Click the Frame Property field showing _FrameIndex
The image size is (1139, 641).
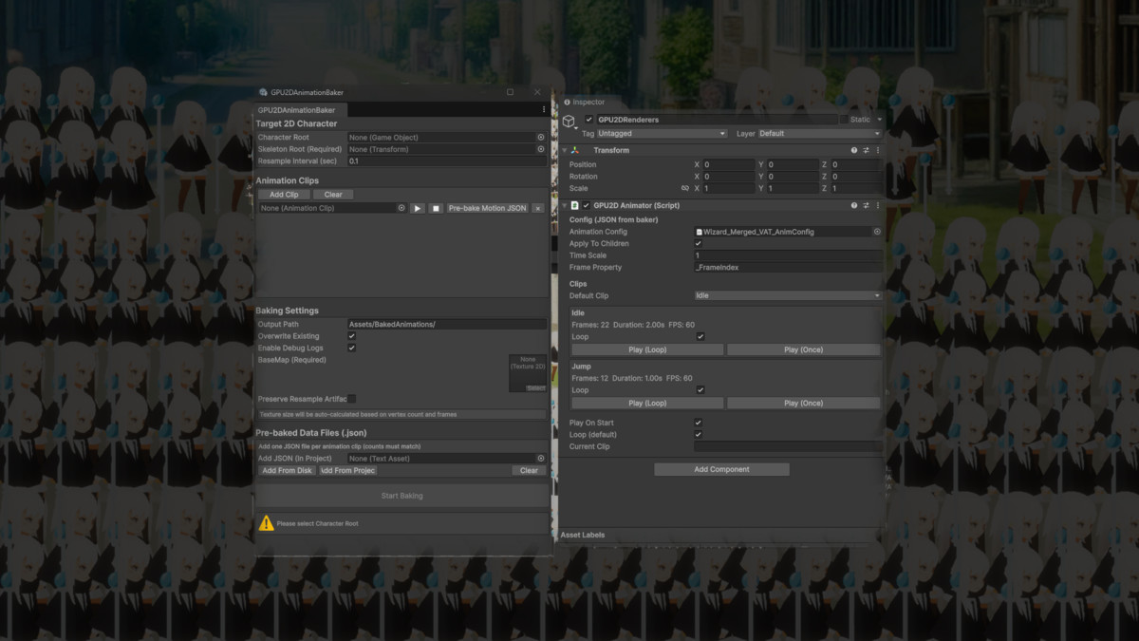pos(788,268)
